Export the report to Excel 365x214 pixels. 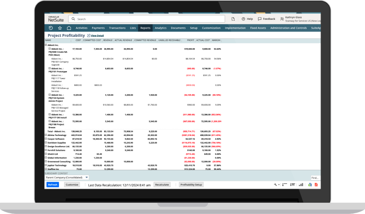(x=310, y=184)
